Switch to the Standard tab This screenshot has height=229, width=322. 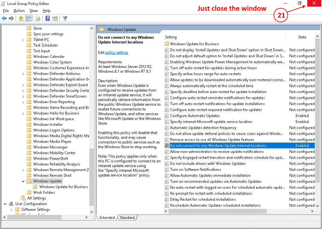[x=127, y=217]
